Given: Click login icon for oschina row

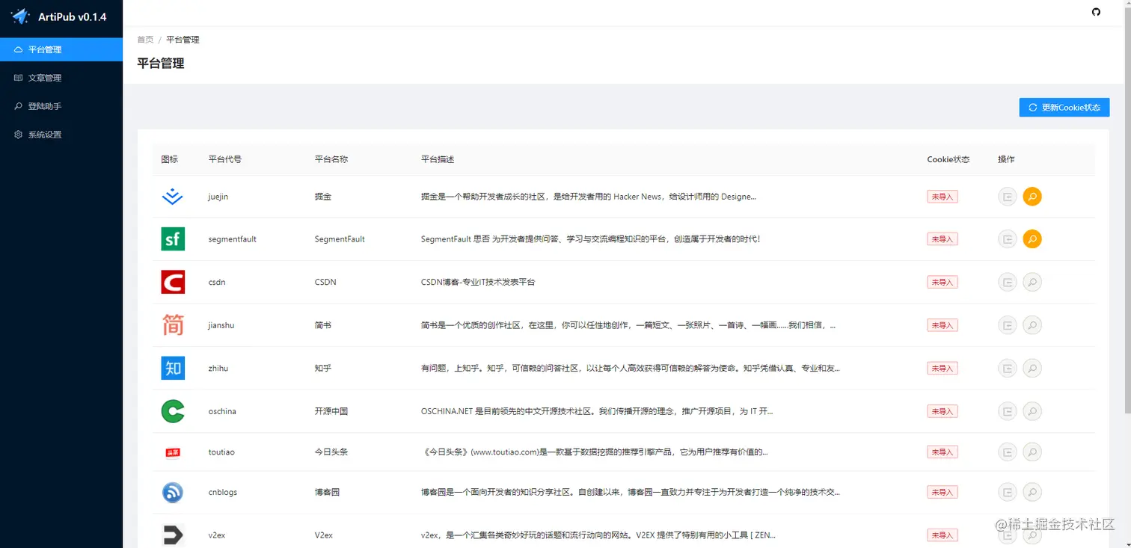Looking at the screenshot, I should 1008,411.
